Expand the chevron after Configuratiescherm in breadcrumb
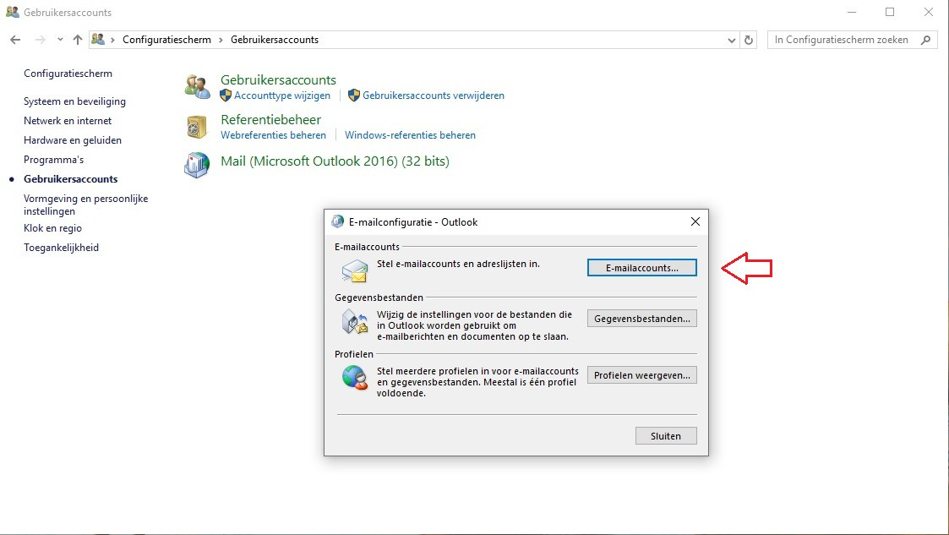Image resolution: width=949 pixels, height=535 pixels. click(x=221, y=40)
